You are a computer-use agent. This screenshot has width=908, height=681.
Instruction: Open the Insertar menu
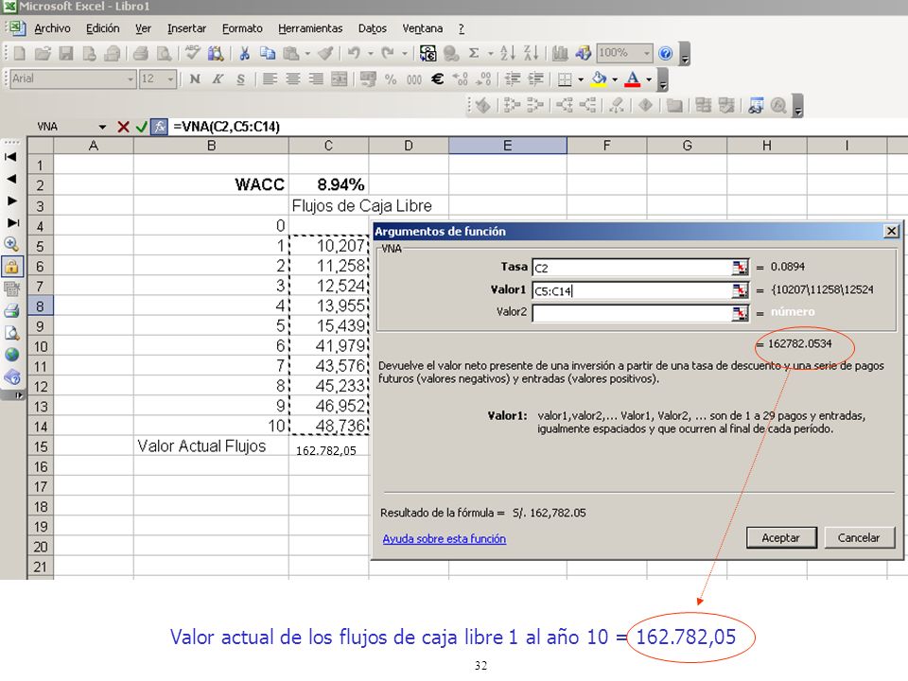[186, 28]
